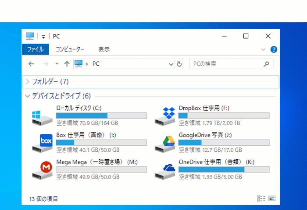Switch to large icons view layout
The image size is (307, 210).
tap(271, 199)
